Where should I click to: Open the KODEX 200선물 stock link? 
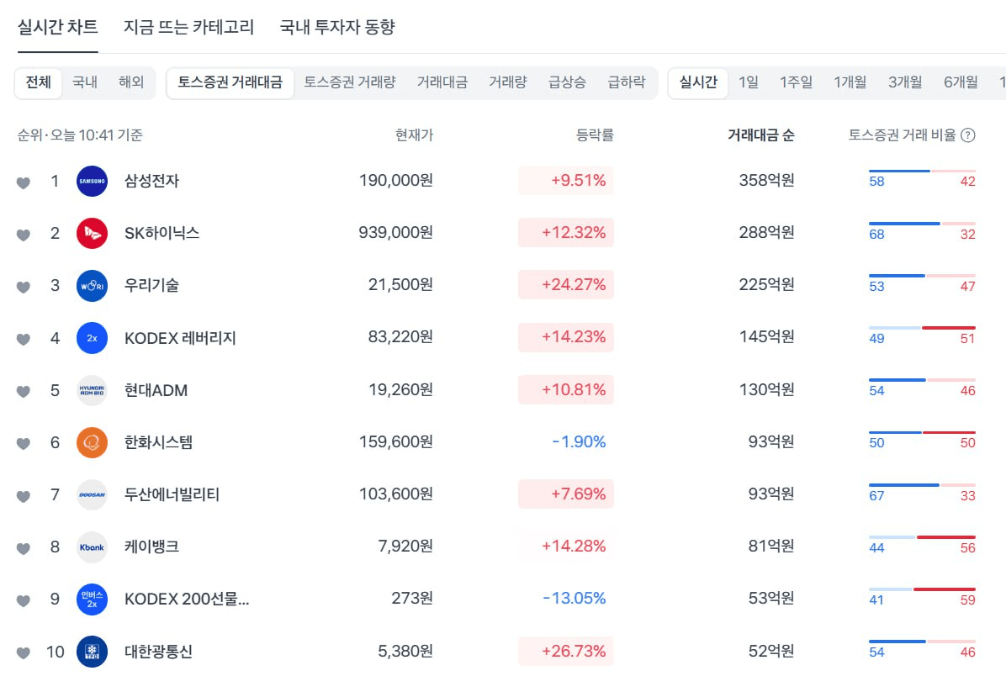[x=187, y=599]
